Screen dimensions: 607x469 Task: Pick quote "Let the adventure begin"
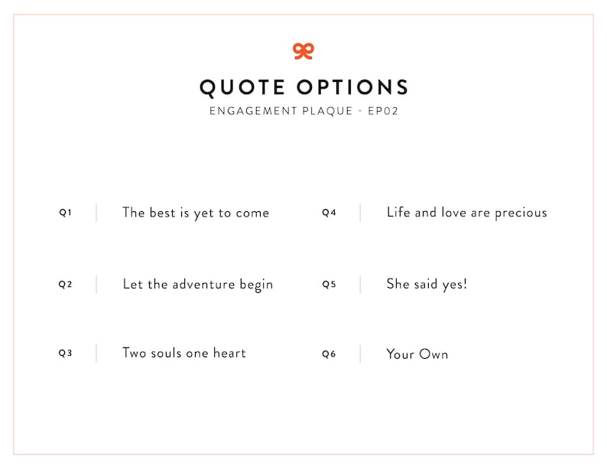click(197, 285)
